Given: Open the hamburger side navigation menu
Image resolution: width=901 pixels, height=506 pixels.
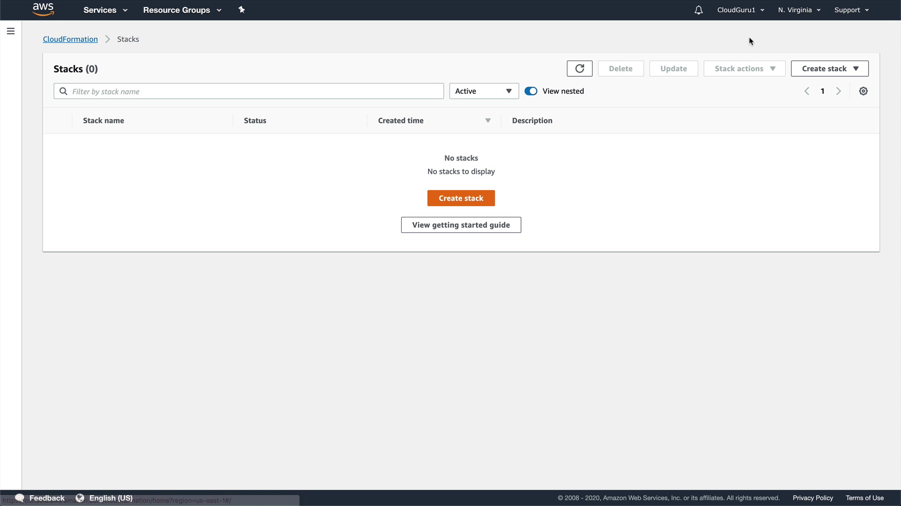Looking at the screenshot, I should (11, 31).
